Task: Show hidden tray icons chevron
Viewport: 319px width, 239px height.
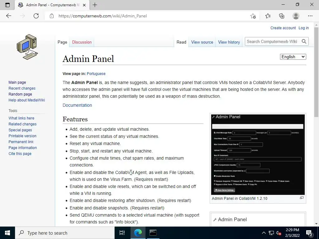Action: pyautogui.click(x=264, y=233)
